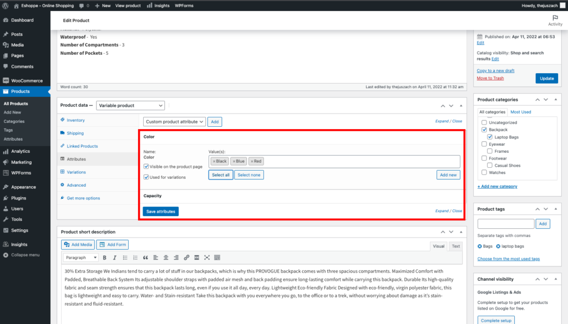Screen dimensions: 568x324
Task: Click into the color values field
Action: click(x=334, y=161)
